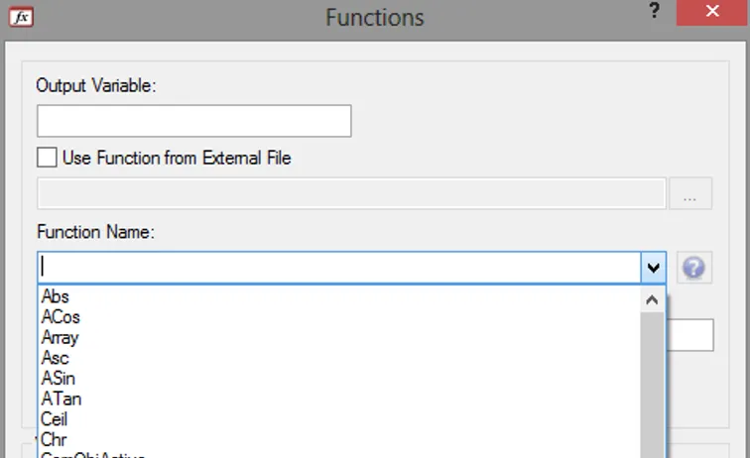Select Abs from the function list
The image size is (750, 458).
tap(56, 296)
